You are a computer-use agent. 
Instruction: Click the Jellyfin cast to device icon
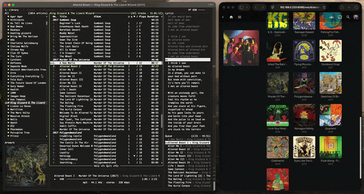click(340, 17)
